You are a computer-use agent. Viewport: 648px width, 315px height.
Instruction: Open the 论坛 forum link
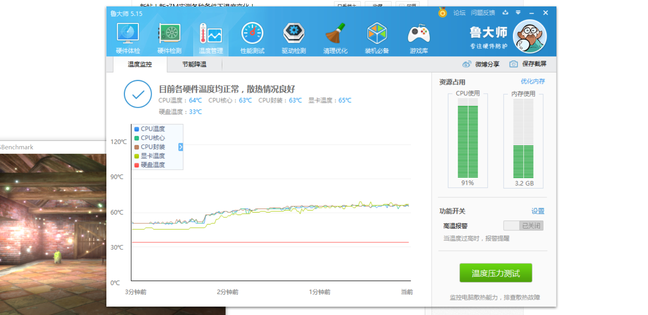[459, 13]
